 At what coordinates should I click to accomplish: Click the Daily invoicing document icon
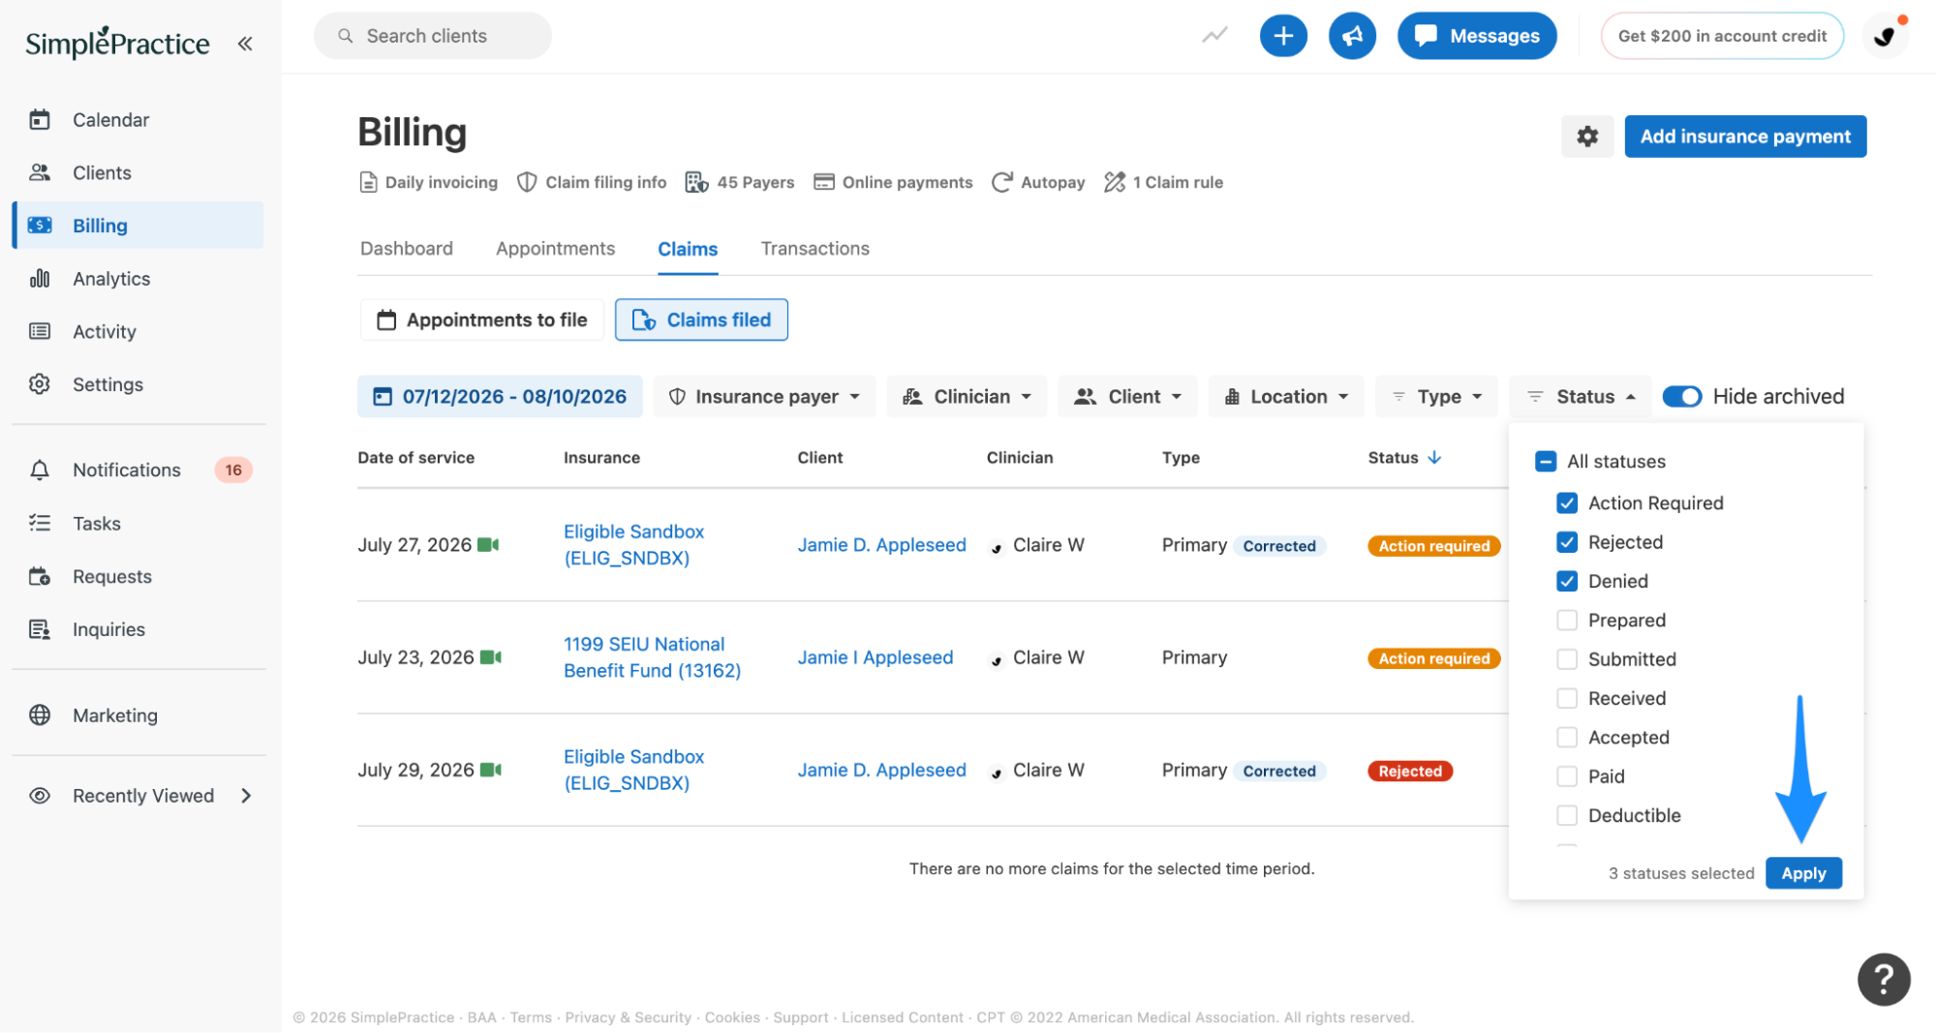(368, 182)
